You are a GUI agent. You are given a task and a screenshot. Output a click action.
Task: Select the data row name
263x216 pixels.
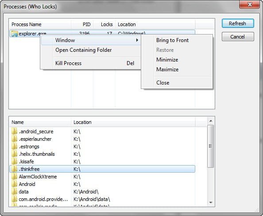coord(23,192)
